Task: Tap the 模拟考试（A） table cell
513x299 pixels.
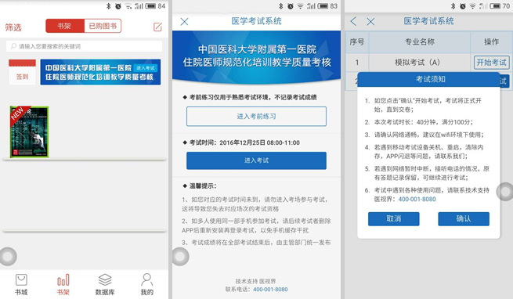Action: point(420,62)
